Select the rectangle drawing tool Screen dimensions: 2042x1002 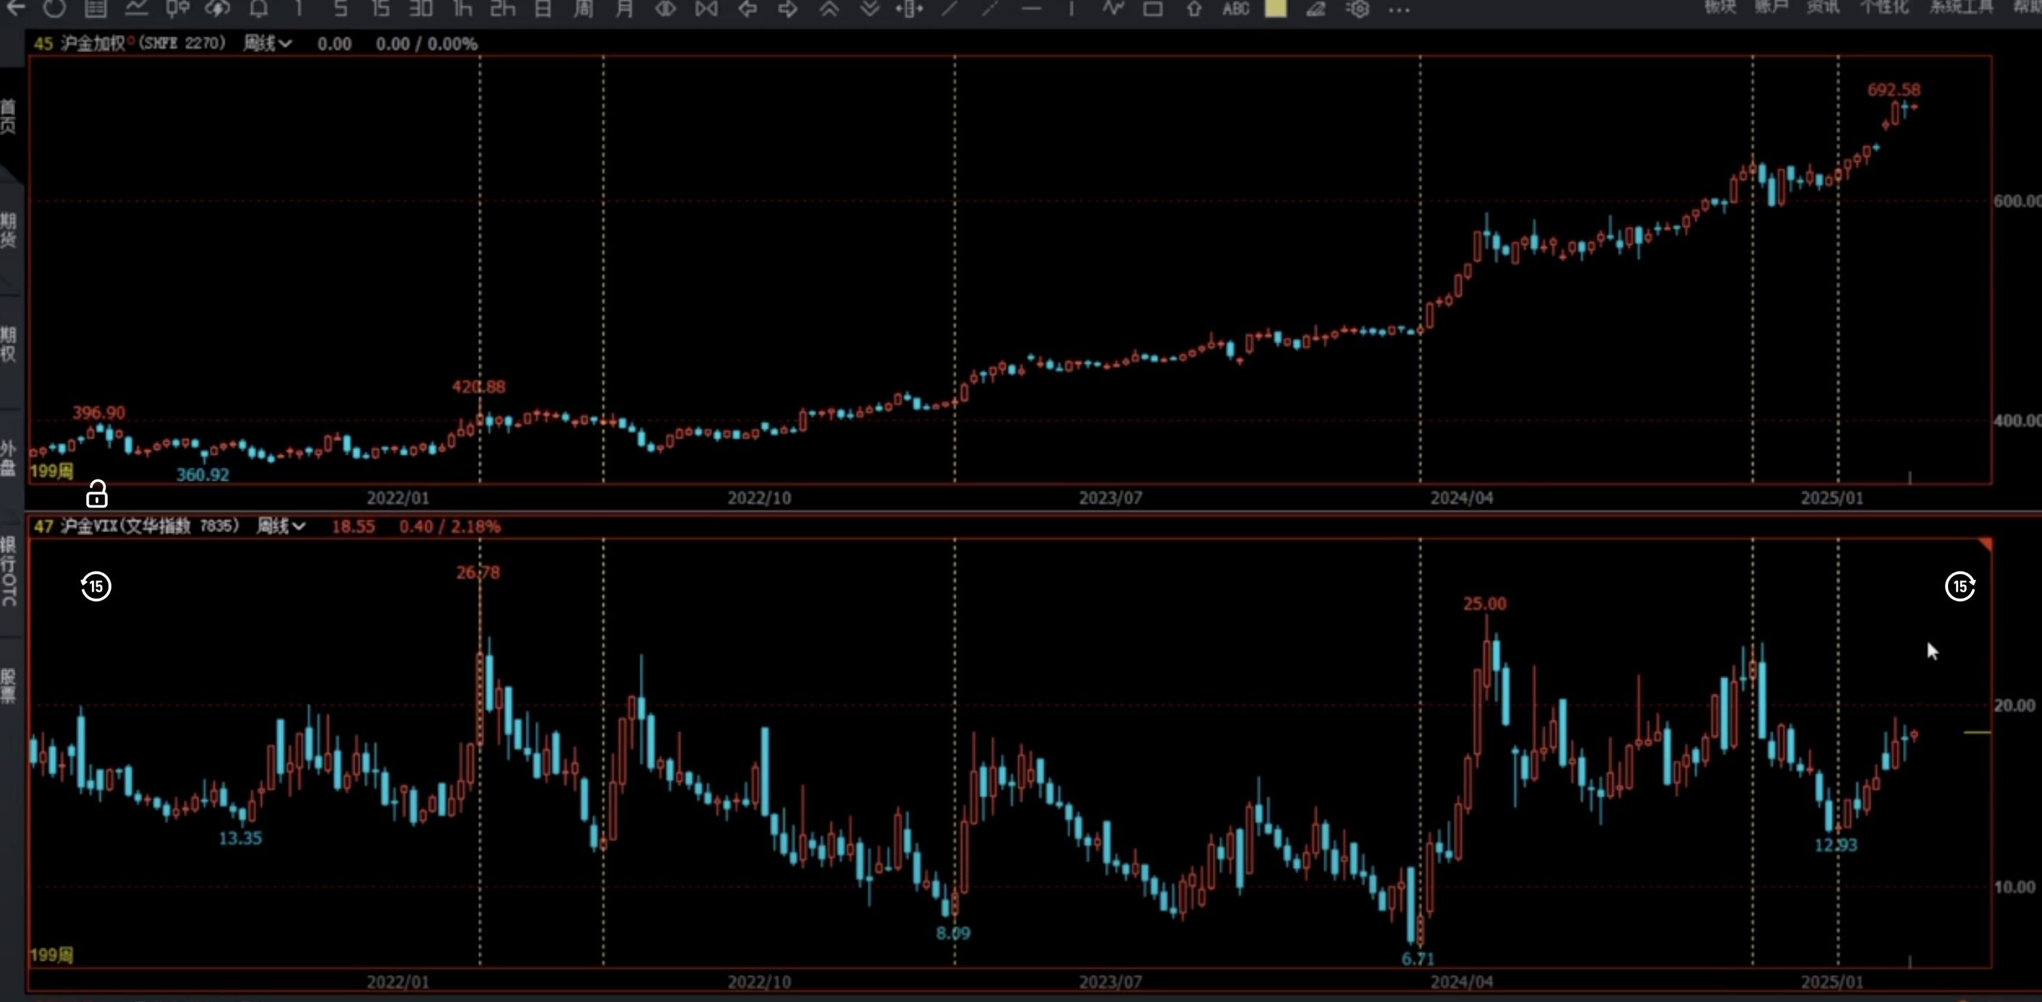[x=1153, y=9]
